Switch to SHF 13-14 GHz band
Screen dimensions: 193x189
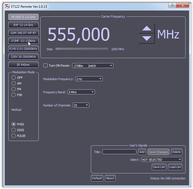(x=23, y=25)
